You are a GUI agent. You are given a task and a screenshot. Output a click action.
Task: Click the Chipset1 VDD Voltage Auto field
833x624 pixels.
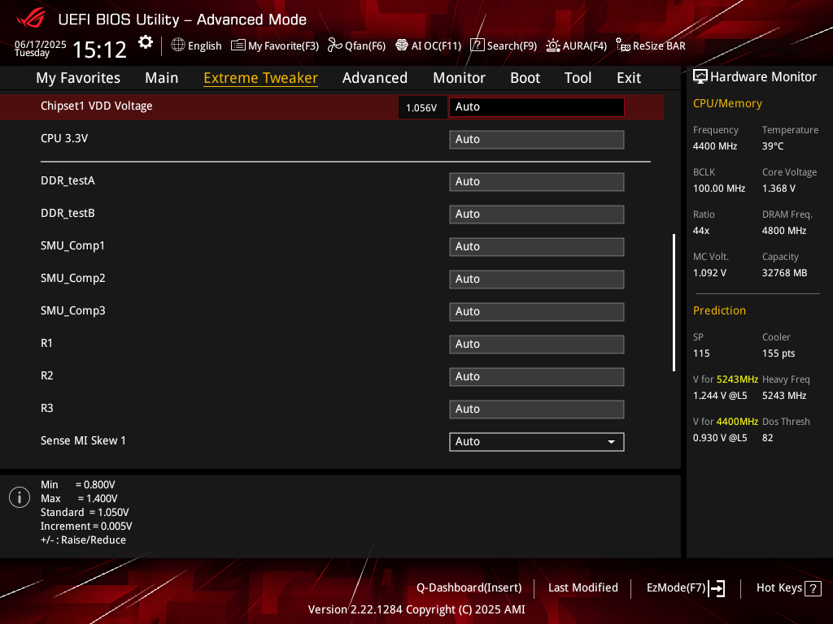[x=537, y=106]
